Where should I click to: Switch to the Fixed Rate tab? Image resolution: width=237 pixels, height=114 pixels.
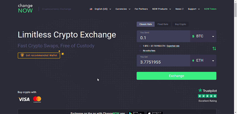click(x=163, y=24)
